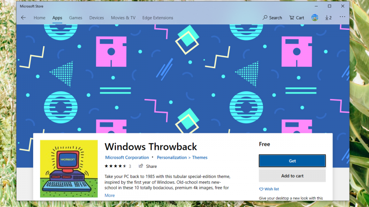
Task: Click the Free price label
Action: [264, 144]
